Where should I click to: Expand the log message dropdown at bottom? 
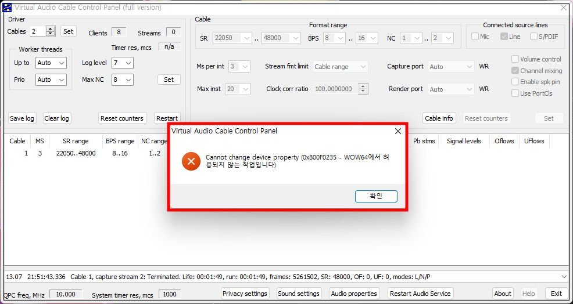(x=564, y=277)
